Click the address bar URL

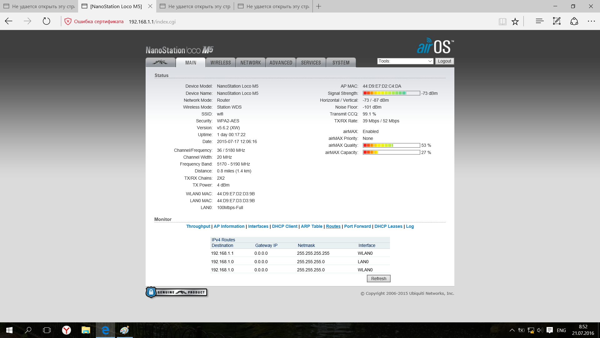(152, 22)
